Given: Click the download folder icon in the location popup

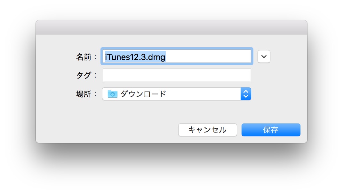Looking at the screenshot, I should 112,94.
